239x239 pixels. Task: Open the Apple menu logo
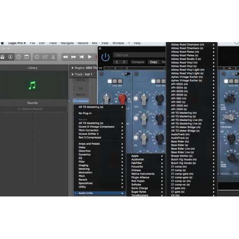pyautogui.click(x=2, y=43)
